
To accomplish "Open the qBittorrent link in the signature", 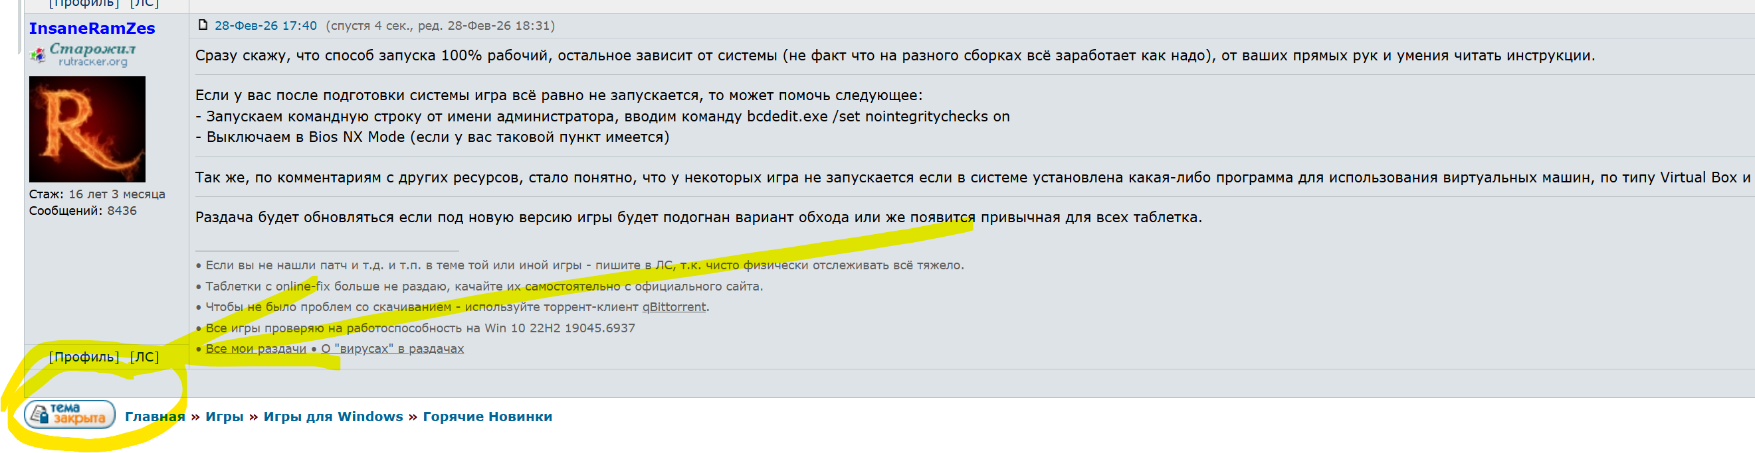I will click(674, 308).
